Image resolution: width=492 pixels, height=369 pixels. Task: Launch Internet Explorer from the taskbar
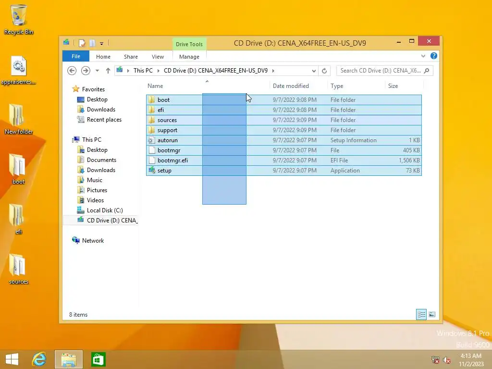[39, 359]
